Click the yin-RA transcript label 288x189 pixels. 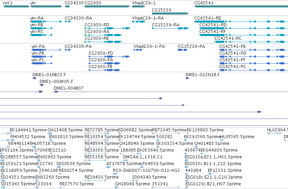pos(37,18)
